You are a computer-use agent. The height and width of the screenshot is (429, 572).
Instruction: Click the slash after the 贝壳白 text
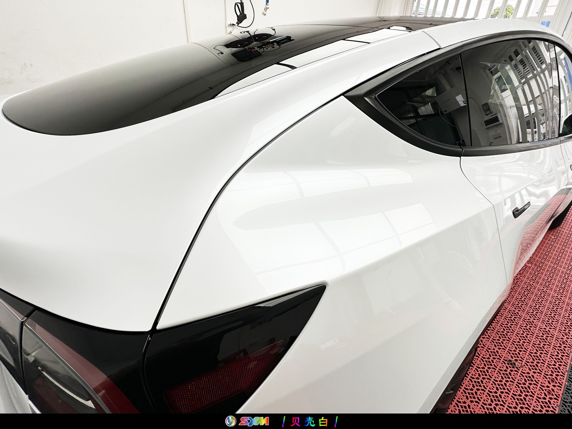click(336, 421)
